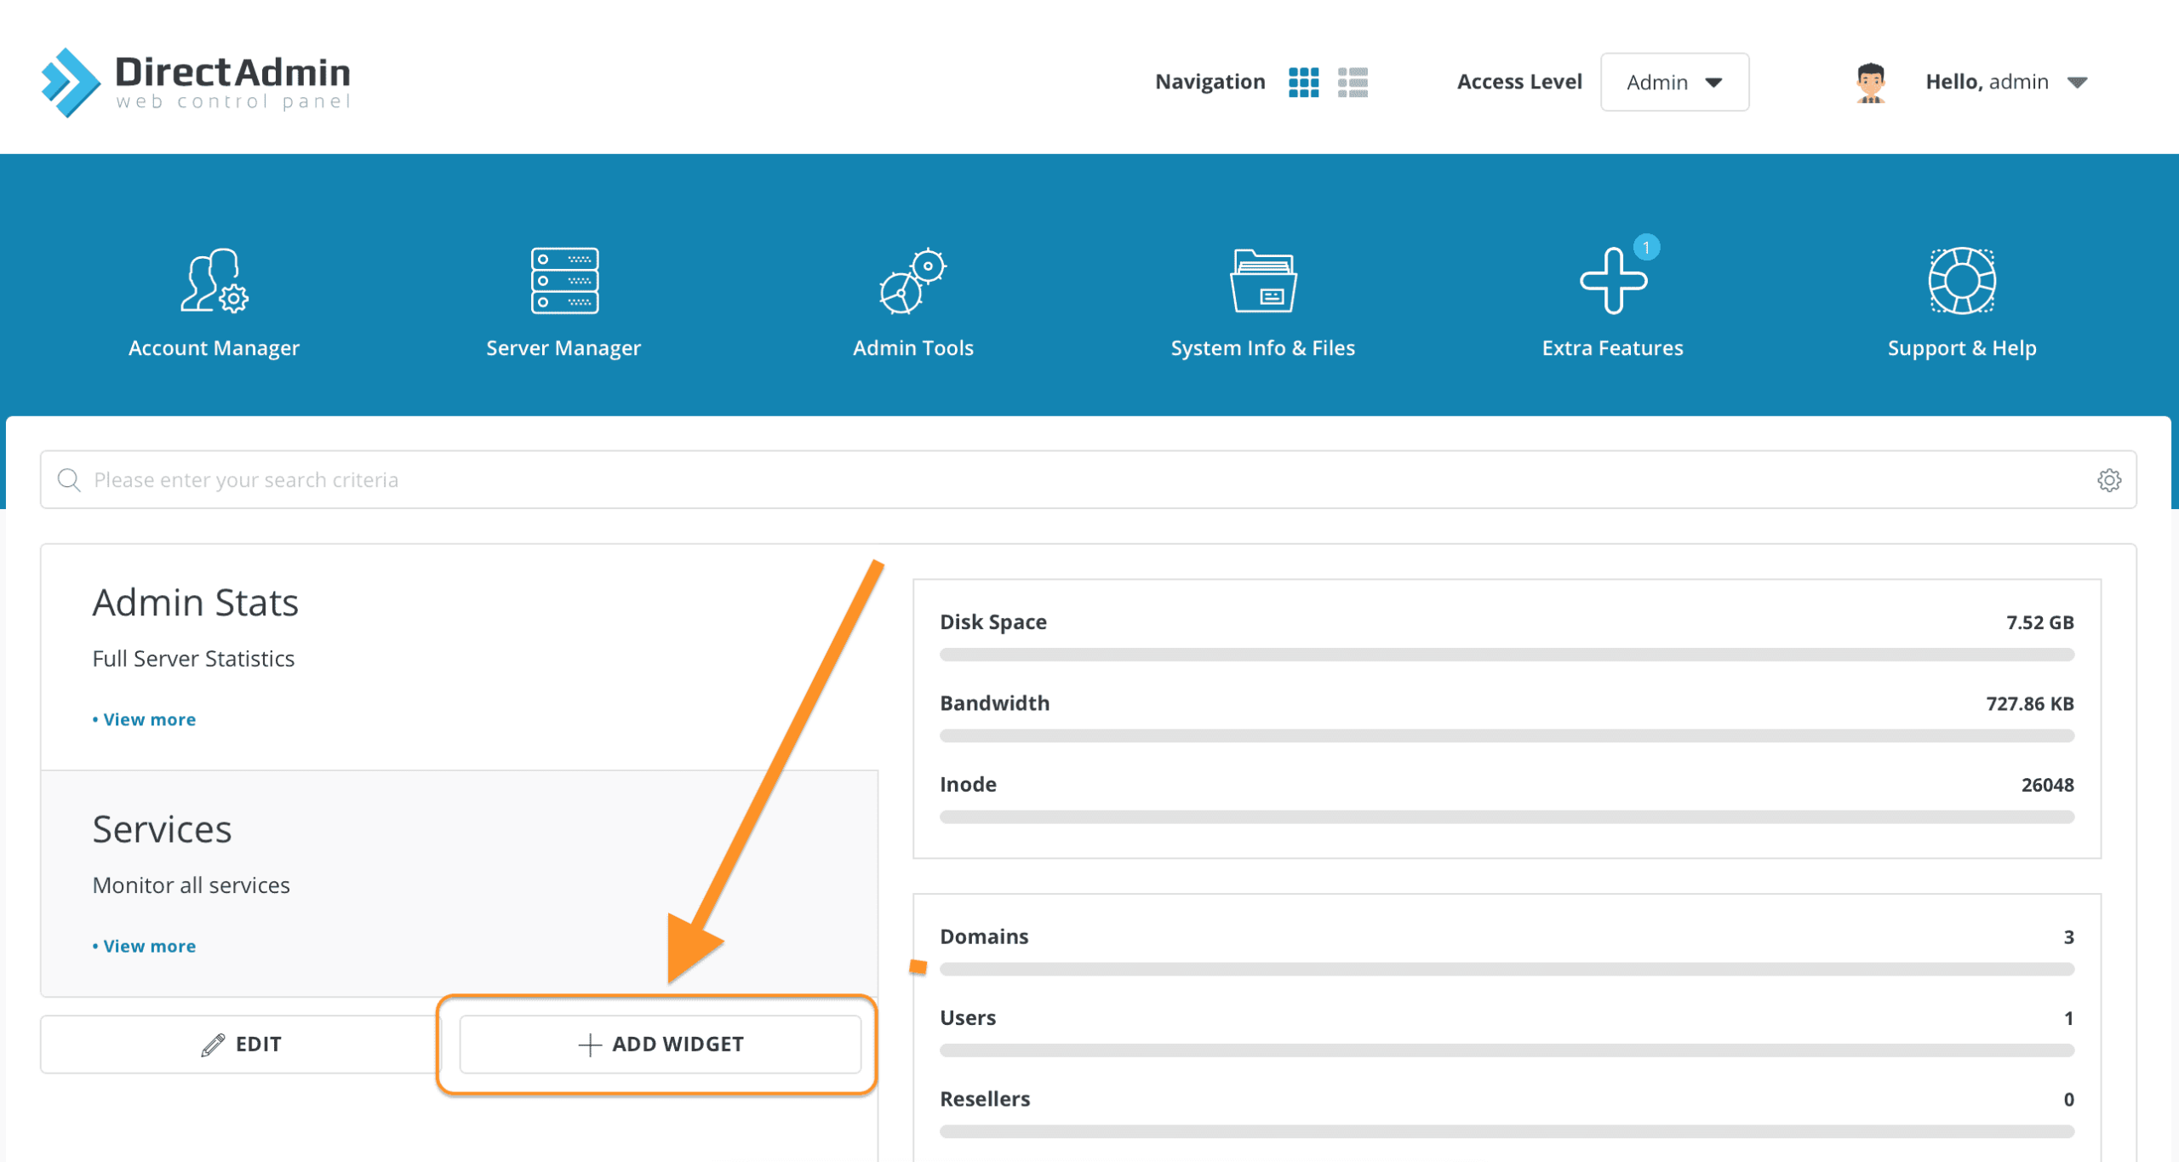
Task: Open the Account Manager section
Action: pyautogui.click(x=213, y=302)
